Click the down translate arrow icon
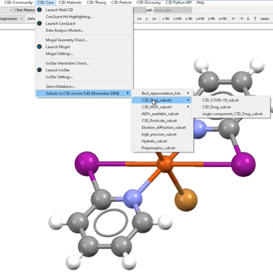 pos(248,19)
